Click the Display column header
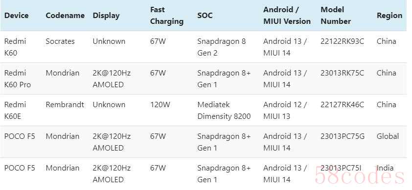This screenshot has height=190, width=412. coord(106,16)
